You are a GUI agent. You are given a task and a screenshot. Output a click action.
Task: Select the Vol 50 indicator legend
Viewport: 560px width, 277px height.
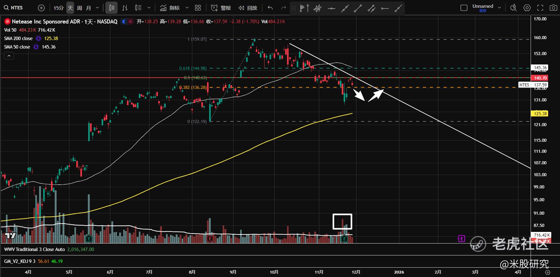pyautogui.click(x=10, y=30)
